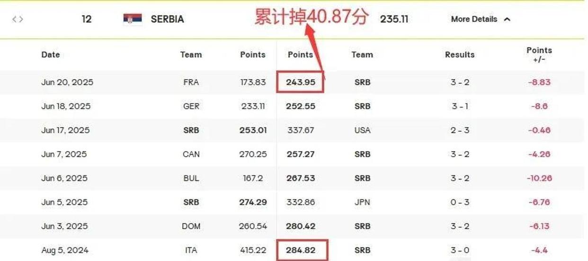Click the Serbia flag icon
The height and width of the screenshot is (261, 588).
pyautogui.click(x=133, y=19)
